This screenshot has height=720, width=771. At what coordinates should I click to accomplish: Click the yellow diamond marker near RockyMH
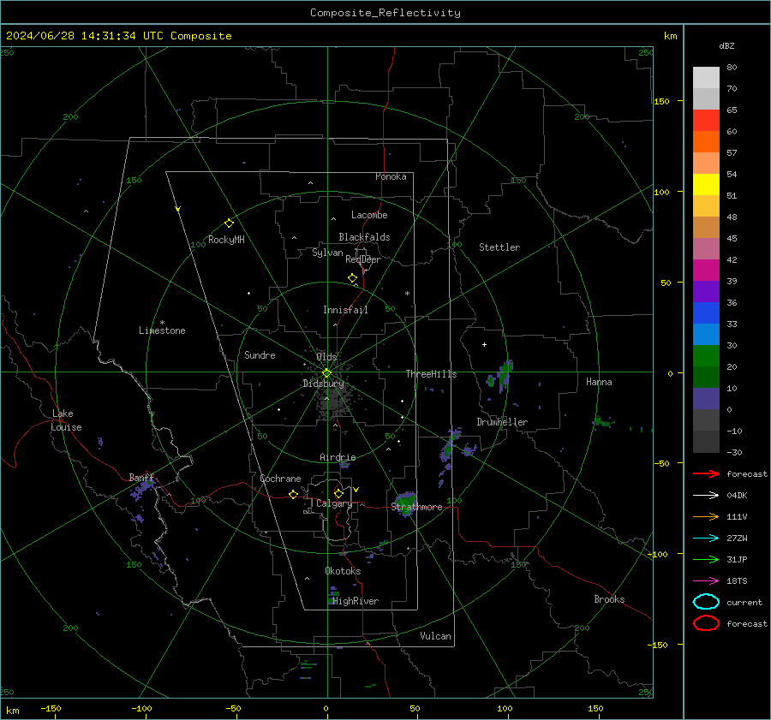[229, 223]
